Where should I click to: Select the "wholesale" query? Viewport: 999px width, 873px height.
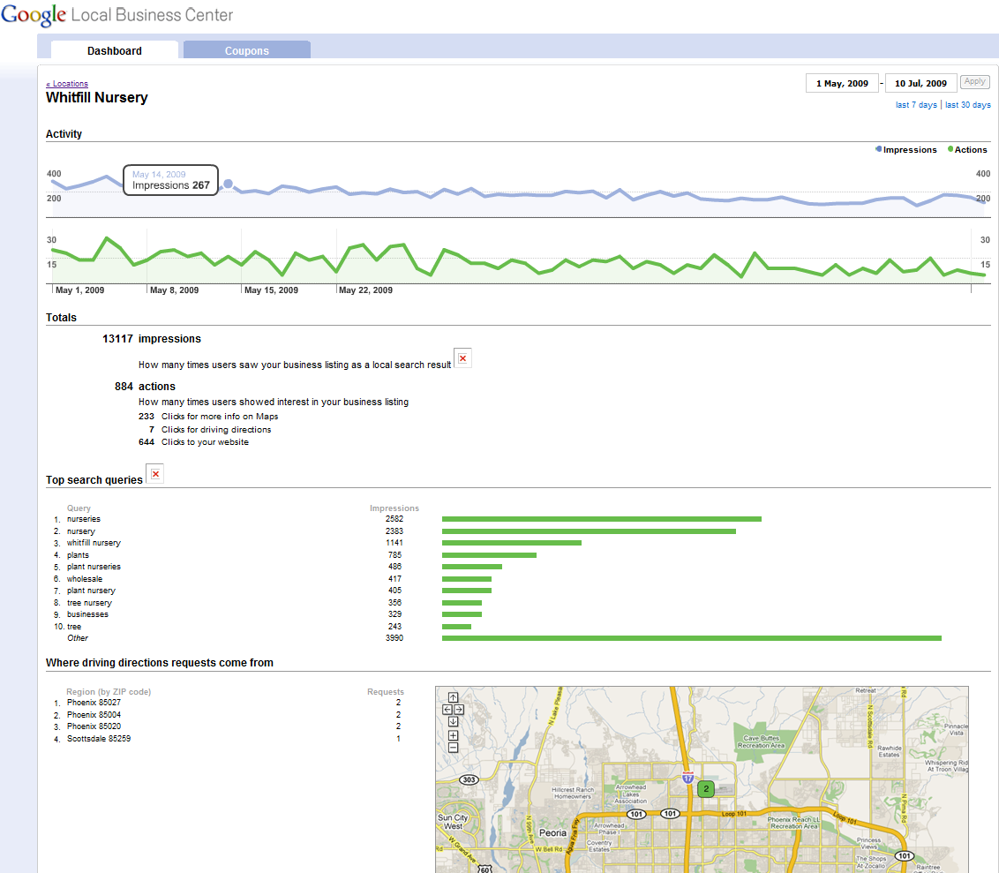click(x=85, y=578)
